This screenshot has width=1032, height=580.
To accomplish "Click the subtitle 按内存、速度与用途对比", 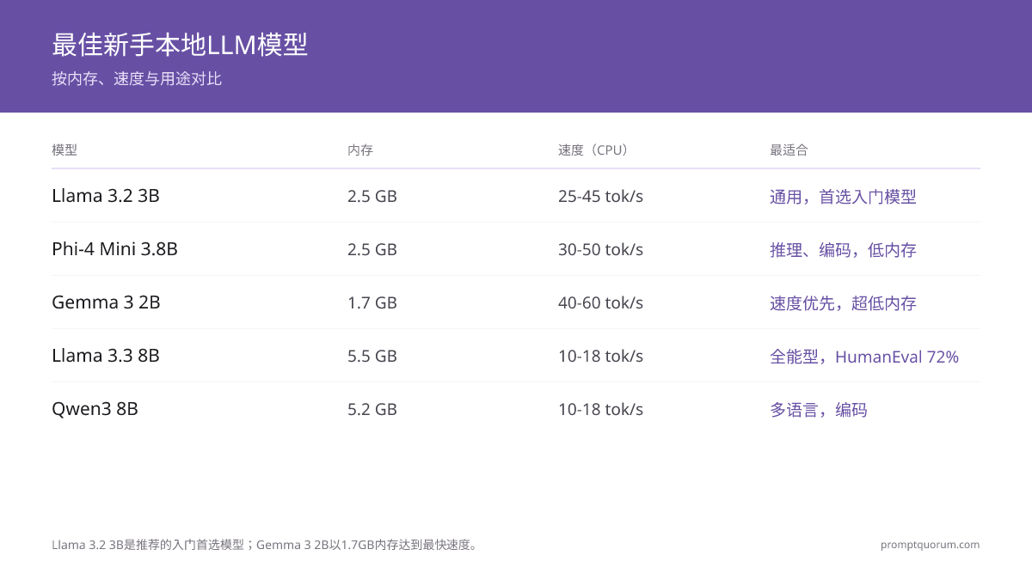I will click(137, 79).
